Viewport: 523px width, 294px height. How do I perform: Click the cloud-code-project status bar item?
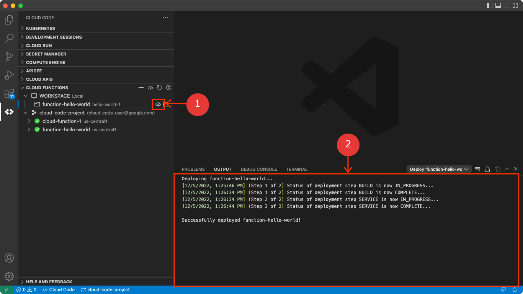pyautogui.click(x=106, y=290)
